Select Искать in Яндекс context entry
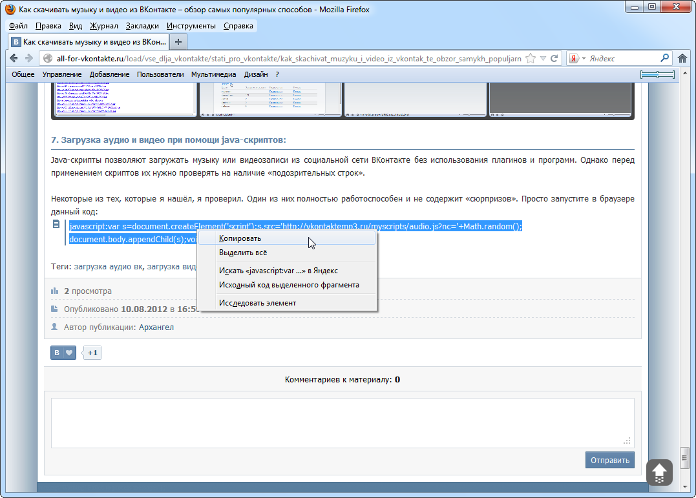696x498 pixels. tap(287, 270)
